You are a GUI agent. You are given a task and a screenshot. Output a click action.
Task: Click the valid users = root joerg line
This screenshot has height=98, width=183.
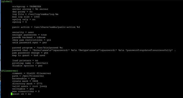[29, 86]
